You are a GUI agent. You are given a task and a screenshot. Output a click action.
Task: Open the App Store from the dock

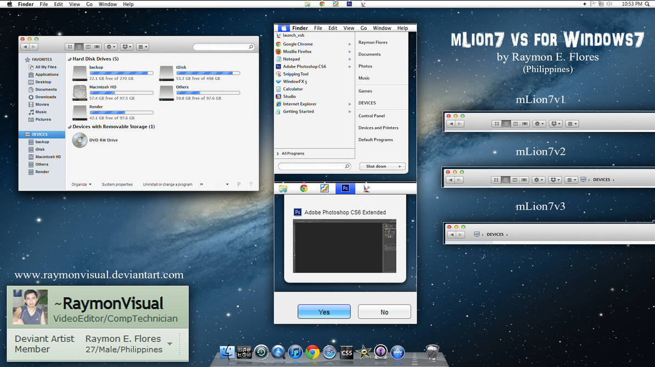click(x=398, y=353)
